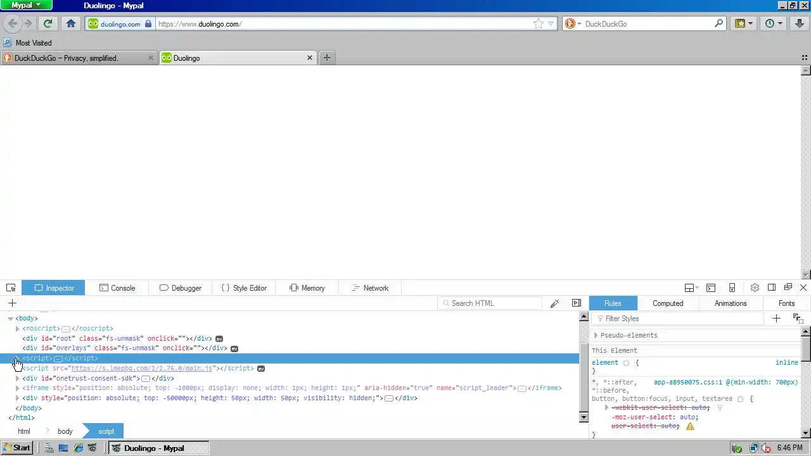Expand the selected script element twisty

18,358
